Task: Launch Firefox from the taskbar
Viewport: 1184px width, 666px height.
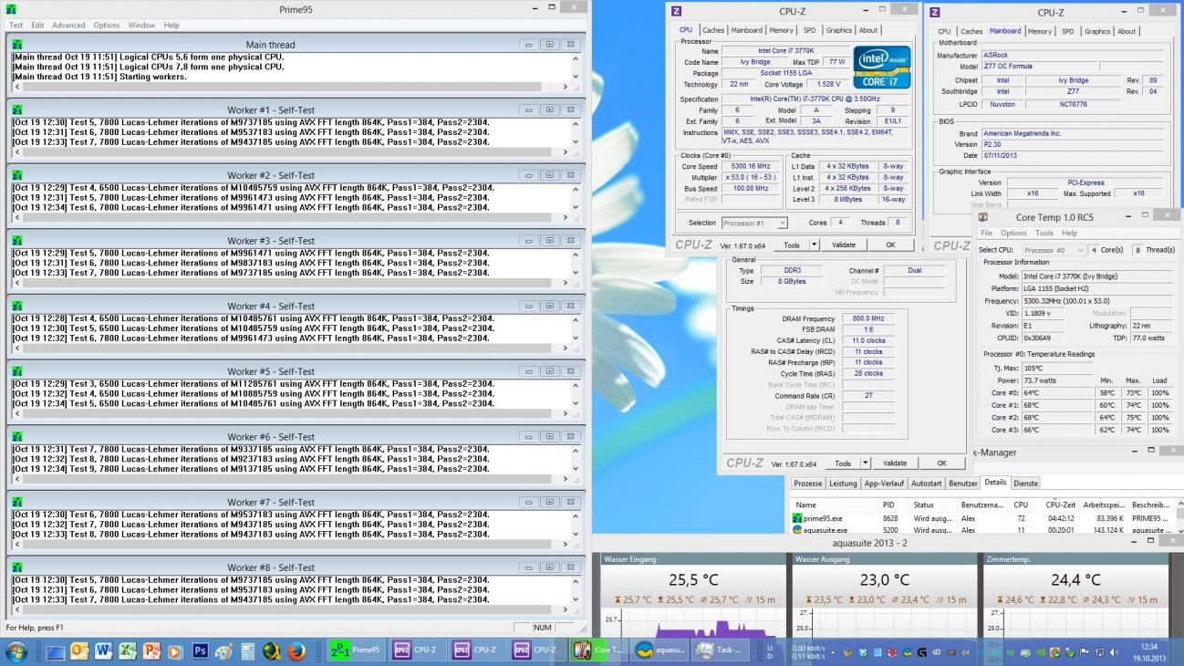Action: (x=296, y=651)
